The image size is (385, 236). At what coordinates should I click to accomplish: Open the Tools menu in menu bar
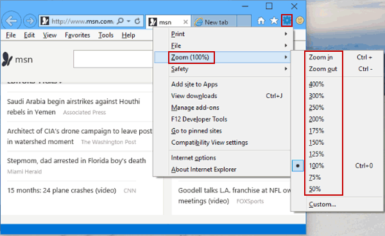pyautogui.click(x=106, y=35)
